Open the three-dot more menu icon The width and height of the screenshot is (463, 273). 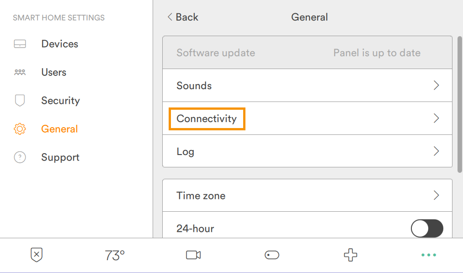pos(429,255)
